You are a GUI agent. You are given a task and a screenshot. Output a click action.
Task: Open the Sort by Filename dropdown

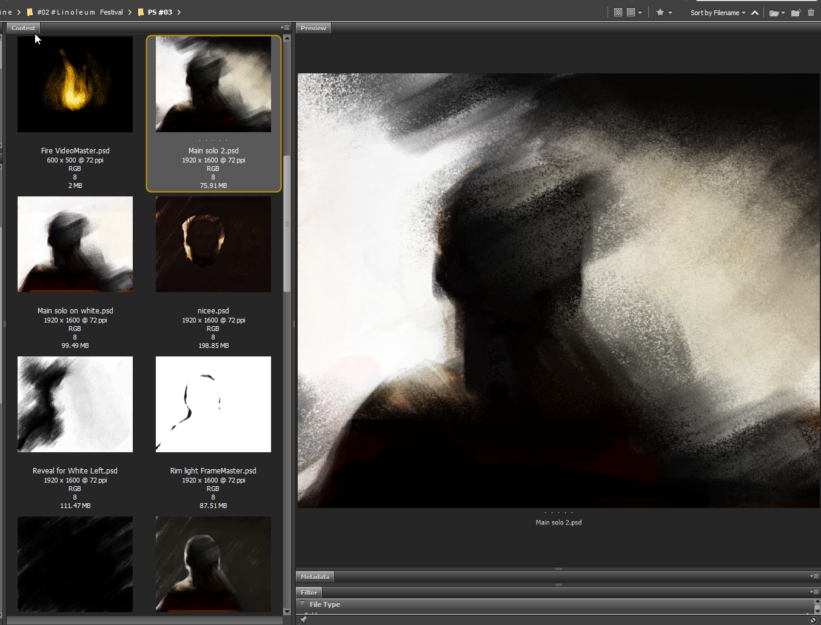(718, 13)
